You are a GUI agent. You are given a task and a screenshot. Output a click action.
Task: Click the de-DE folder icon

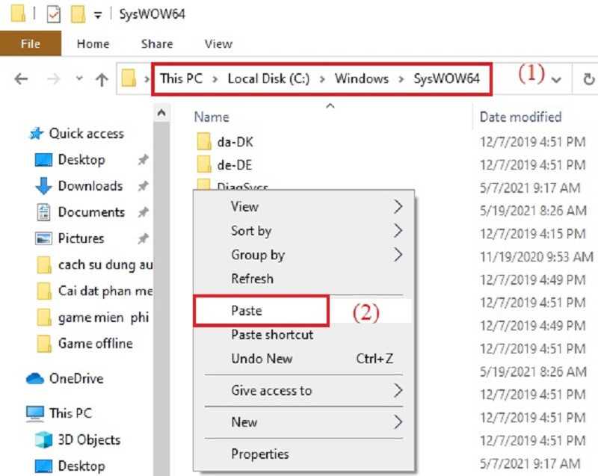click(204, 164)
